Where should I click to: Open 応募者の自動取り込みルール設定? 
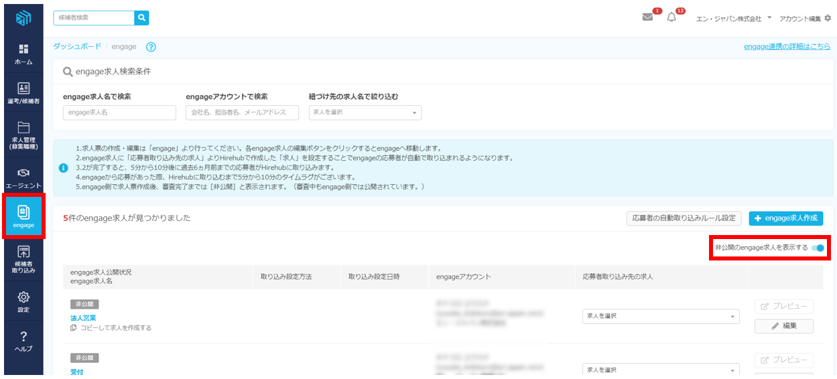[x=684, y=218]
